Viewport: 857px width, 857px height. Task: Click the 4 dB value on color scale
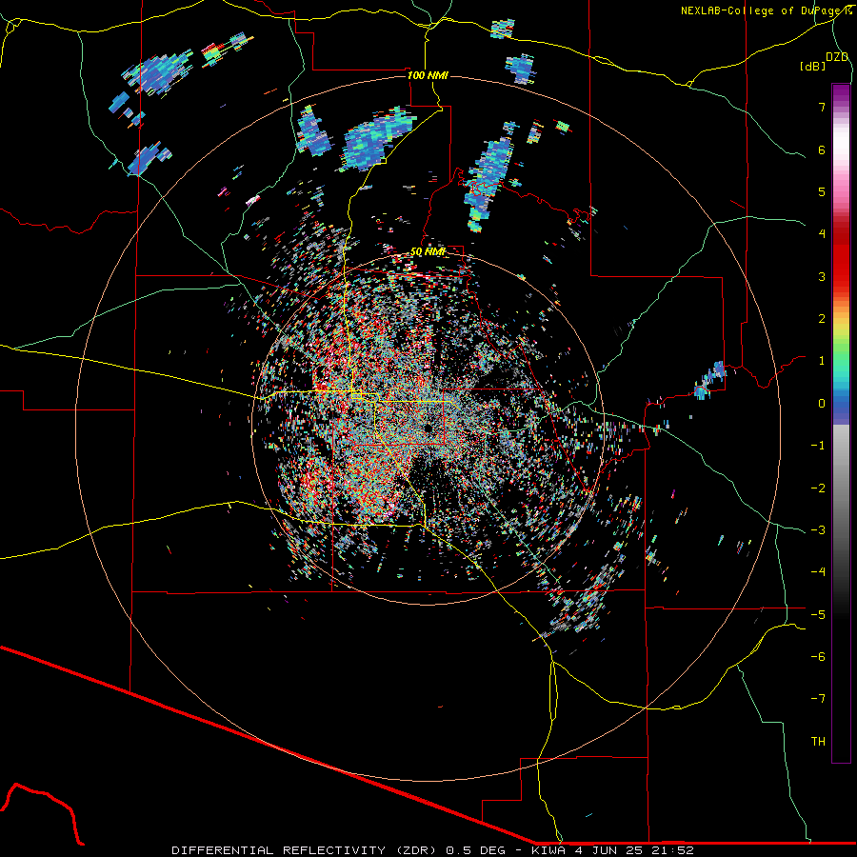pos(822,234)
